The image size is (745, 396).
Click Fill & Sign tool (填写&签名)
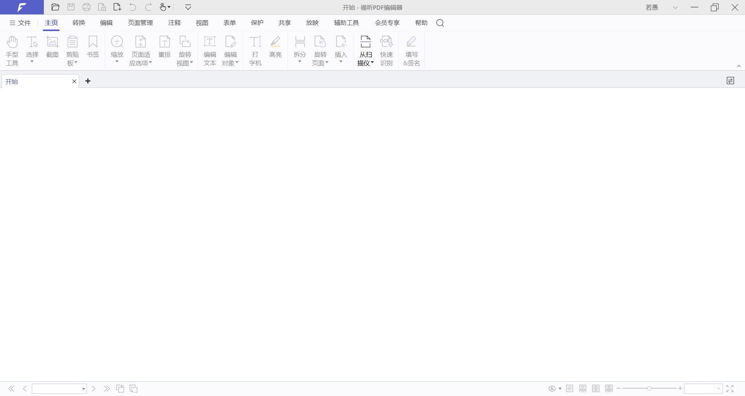pos(412,51)
